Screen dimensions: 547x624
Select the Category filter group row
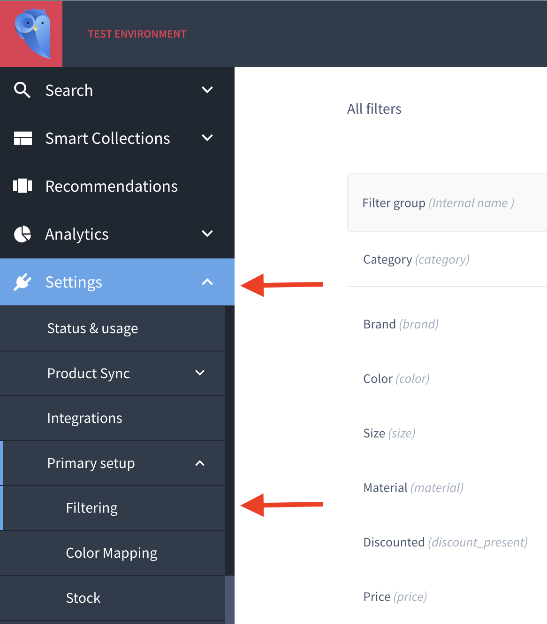(447, 259)
